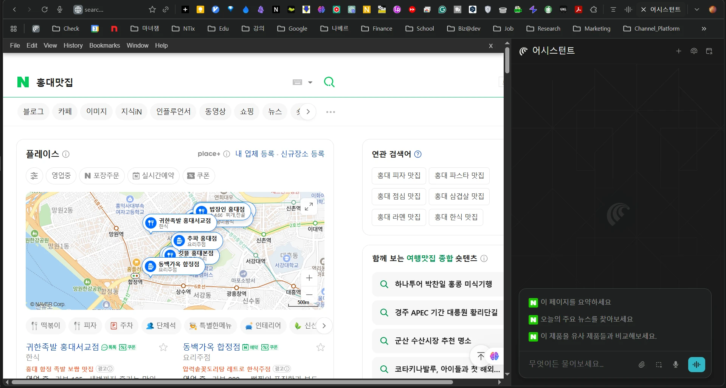Image resolution: width=726 pixels, height=388 pixels.
Task: Favorite 귀한족발 홍대서교점 with star
Action: (x=163, y=347)
